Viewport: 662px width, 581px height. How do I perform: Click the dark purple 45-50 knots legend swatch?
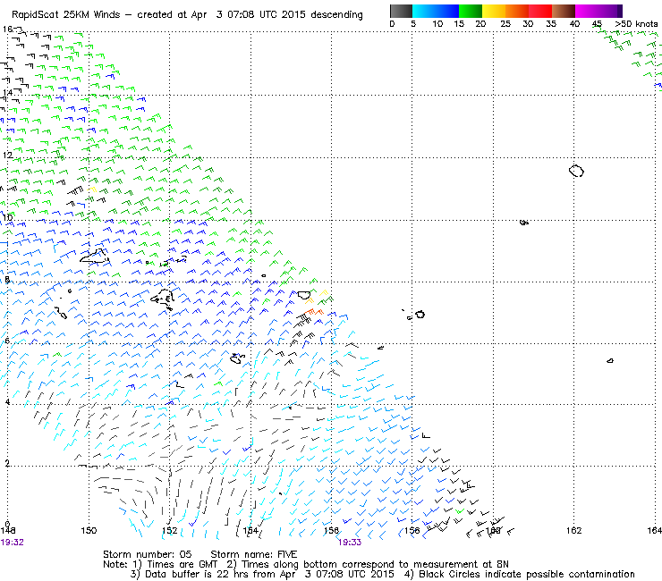point(610,11)
